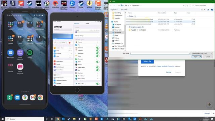Open the Windows Start menu
The width and height of the screenshot is (215, 121).
point(2,119)
